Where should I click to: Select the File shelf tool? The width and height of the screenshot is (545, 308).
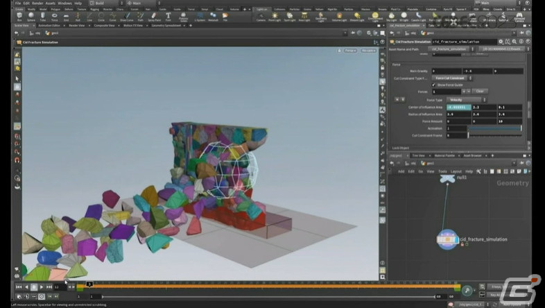225,17
